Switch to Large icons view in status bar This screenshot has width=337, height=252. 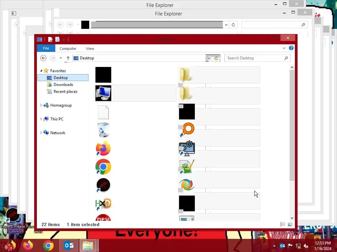tap(290, 224)
